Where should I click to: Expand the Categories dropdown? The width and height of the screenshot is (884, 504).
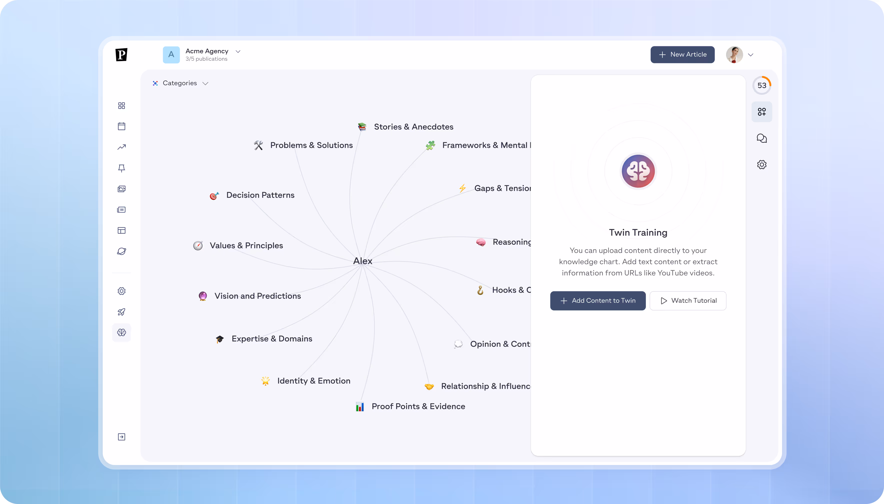click(180, 83)
